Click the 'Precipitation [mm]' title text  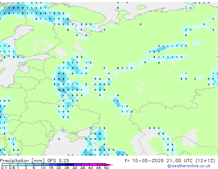[22, 161]
